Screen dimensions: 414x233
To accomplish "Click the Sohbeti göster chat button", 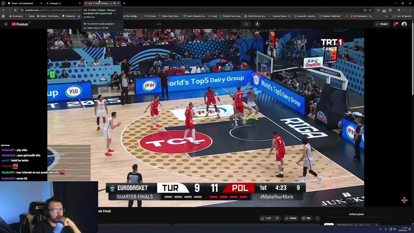I will 356,214.
